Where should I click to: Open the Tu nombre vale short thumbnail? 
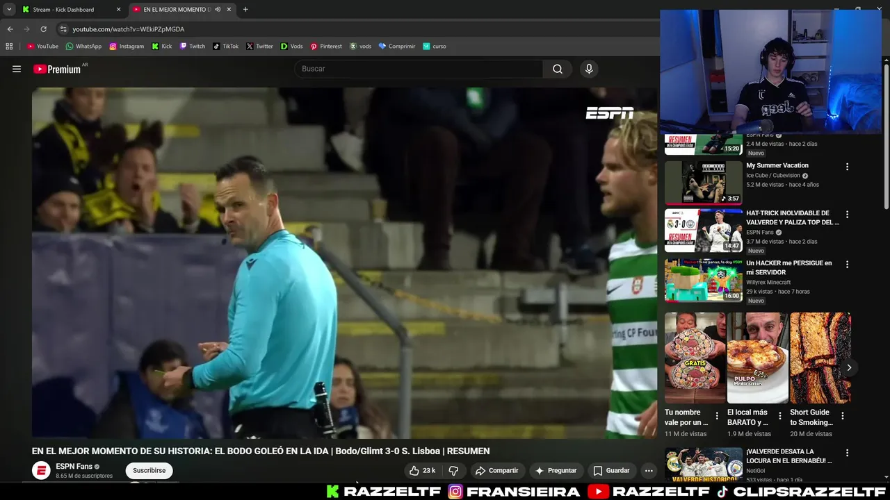(695, 358)
